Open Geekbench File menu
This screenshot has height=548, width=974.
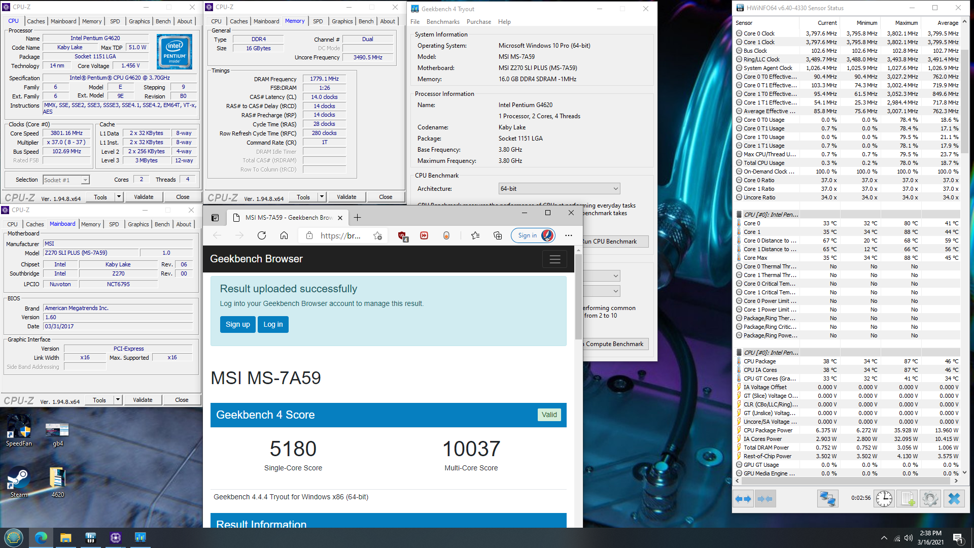point(415,22)
